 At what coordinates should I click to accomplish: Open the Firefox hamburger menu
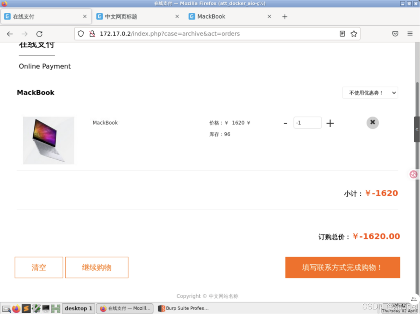(x=410, y=33)
